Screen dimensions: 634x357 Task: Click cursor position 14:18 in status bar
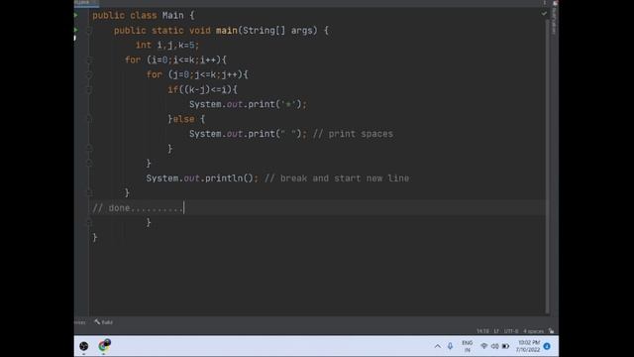[482, 331]
